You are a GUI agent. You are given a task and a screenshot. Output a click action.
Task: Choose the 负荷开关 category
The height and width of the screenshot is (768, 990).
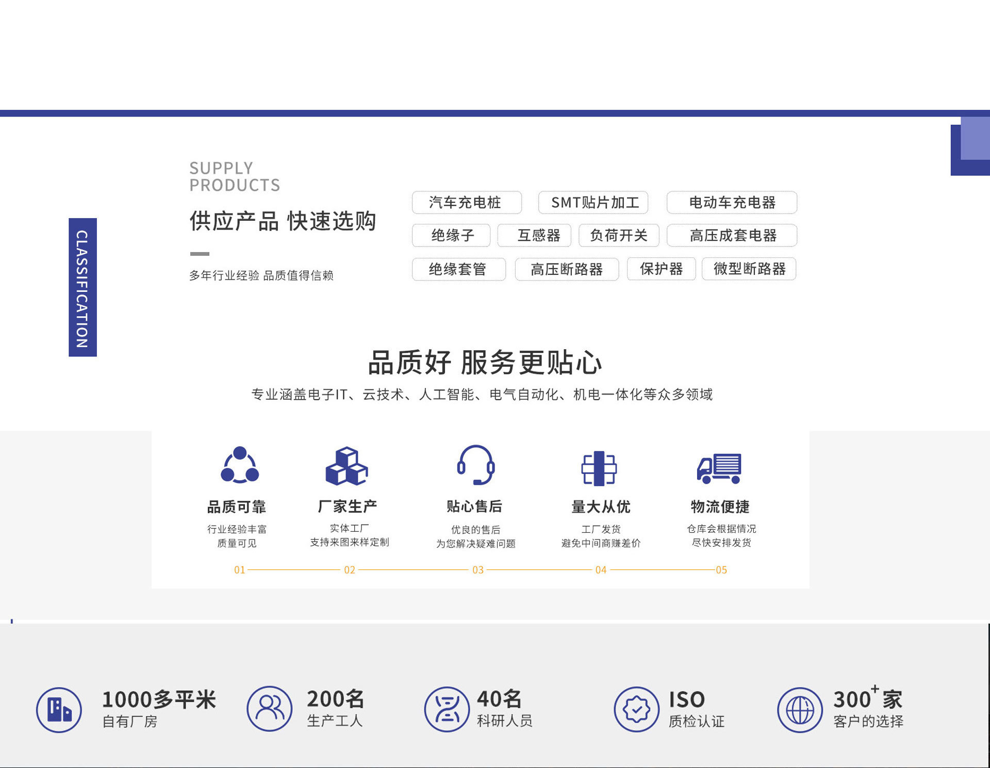pyautogui.click(x=619, y=236)
